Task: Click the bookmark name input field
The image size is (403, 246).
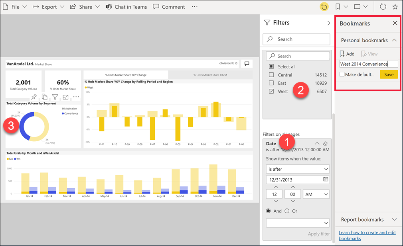Action: (x=369, y=64)
